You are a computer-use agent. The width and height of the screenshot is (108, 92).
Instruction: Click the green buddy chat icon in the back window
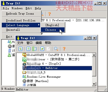coord(10,55)
